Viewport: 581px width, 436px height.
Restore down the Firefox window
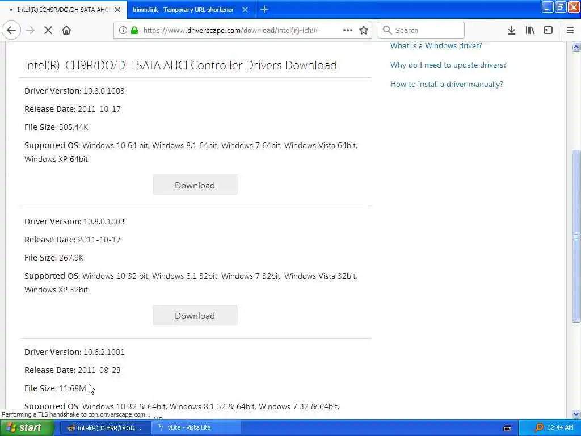(560, 7)
